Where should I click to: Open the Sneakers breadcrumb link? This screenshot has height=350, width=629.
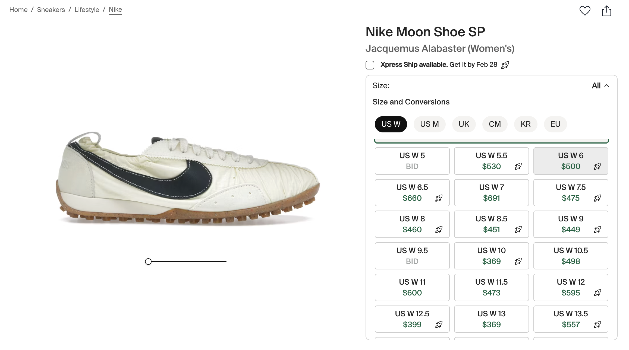pyautogui.click(x=51, y=10)
